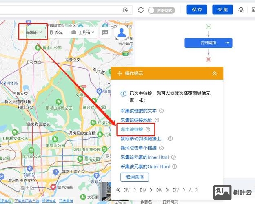Click the edit URL icon in address bar
This screenshot has height=204, width=255.
click(125, 10)
